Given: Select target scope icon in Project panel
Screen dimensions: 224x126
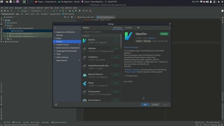Looking at the screenshot, I should pos(65,17).
